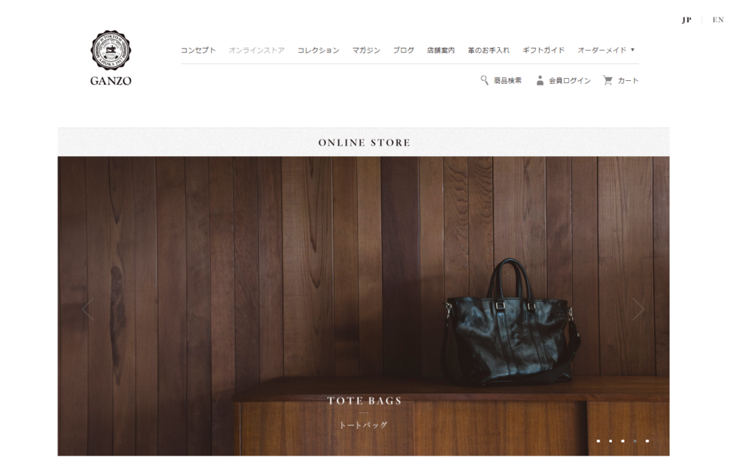Open the マガジン page

[366, 50]
